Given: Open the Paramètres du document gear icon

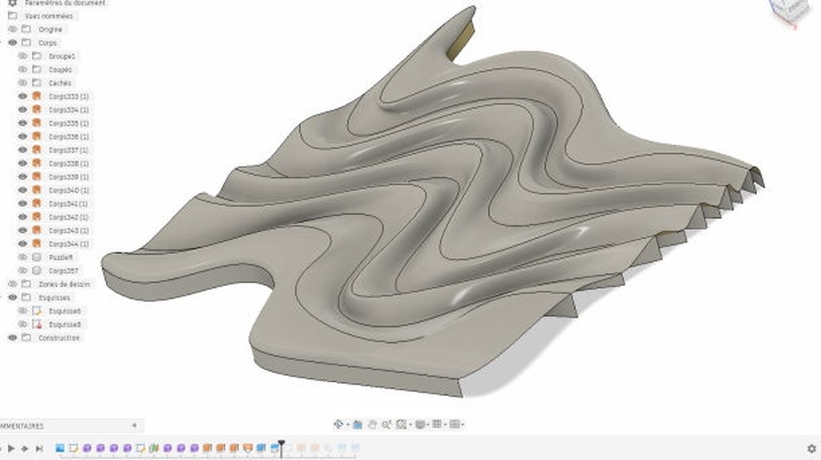Looking at the screenshot, I should point(12,3).
